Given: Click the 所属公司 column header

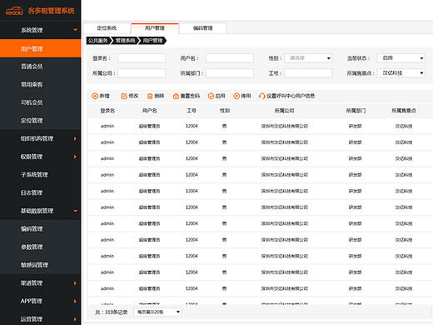Looking at the screenshot, I should [284, 111].
